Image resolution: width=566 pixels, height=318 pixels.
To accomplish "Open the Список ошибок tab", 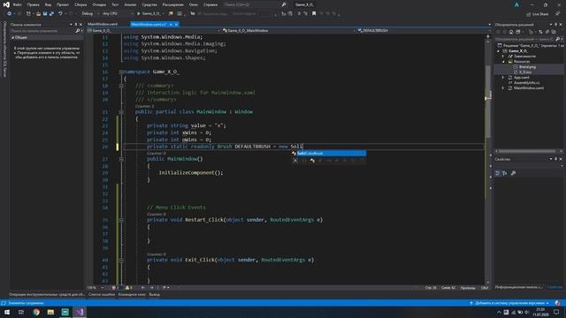I will click(102, 294).
